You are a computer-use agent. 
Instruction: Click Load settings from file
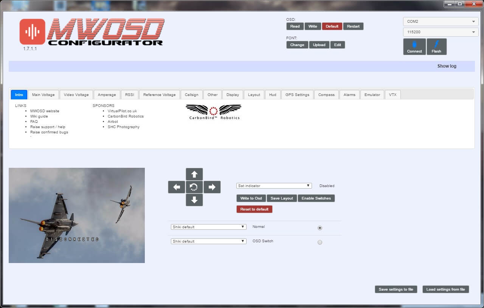446,289
